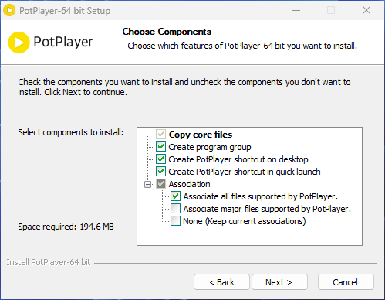Close the Setup window with X
This screenshot has width=385, height=300.
pos(366,11)
